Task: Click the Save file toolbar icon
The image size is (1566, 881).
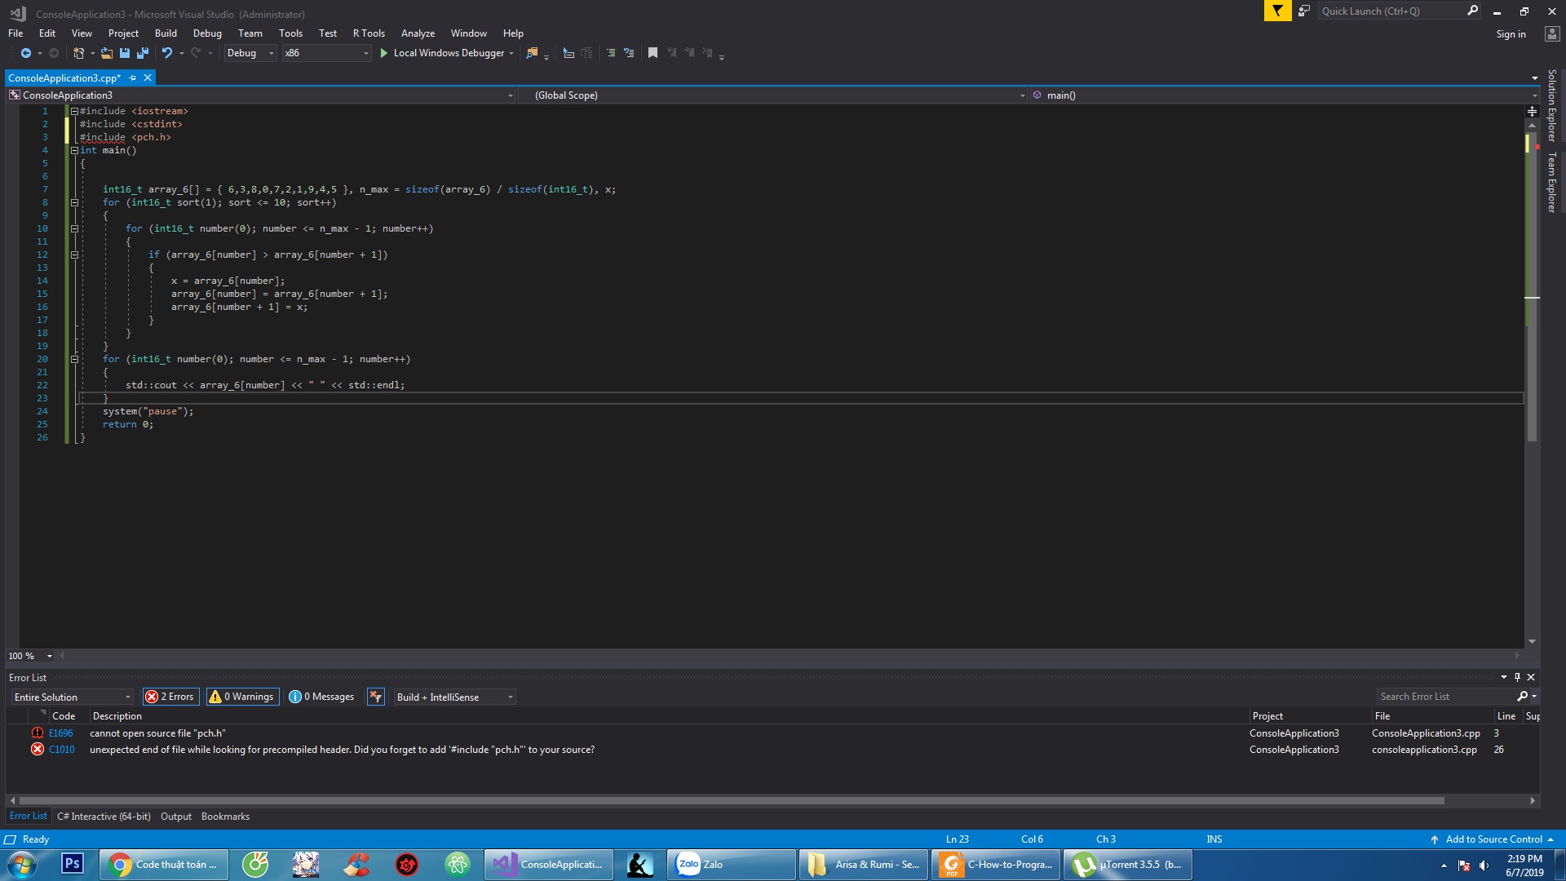Action: (x=125, y=53)
